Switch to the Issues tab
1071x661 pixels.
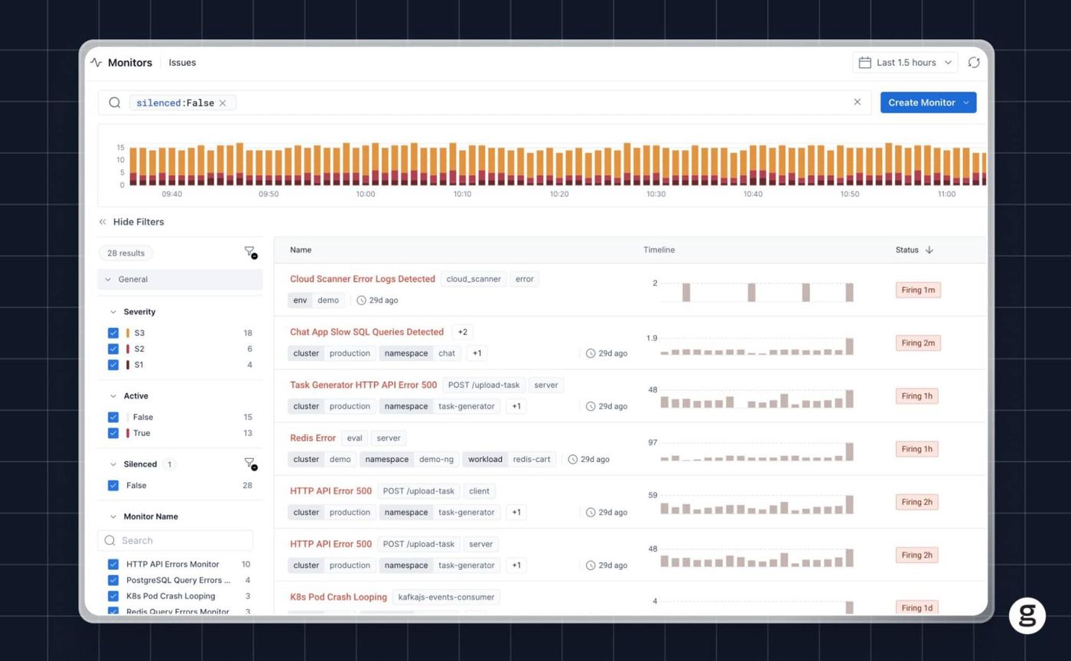pyautogui.click(x=182, y=63)
